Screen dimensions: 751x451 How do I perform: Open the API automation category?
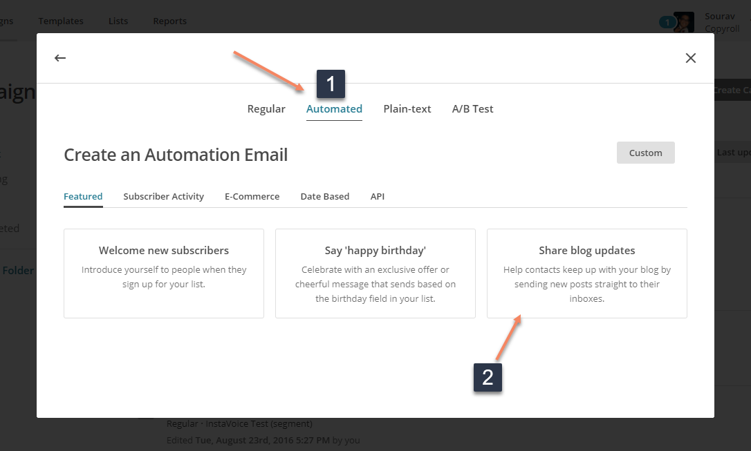(x=378, y=196)
